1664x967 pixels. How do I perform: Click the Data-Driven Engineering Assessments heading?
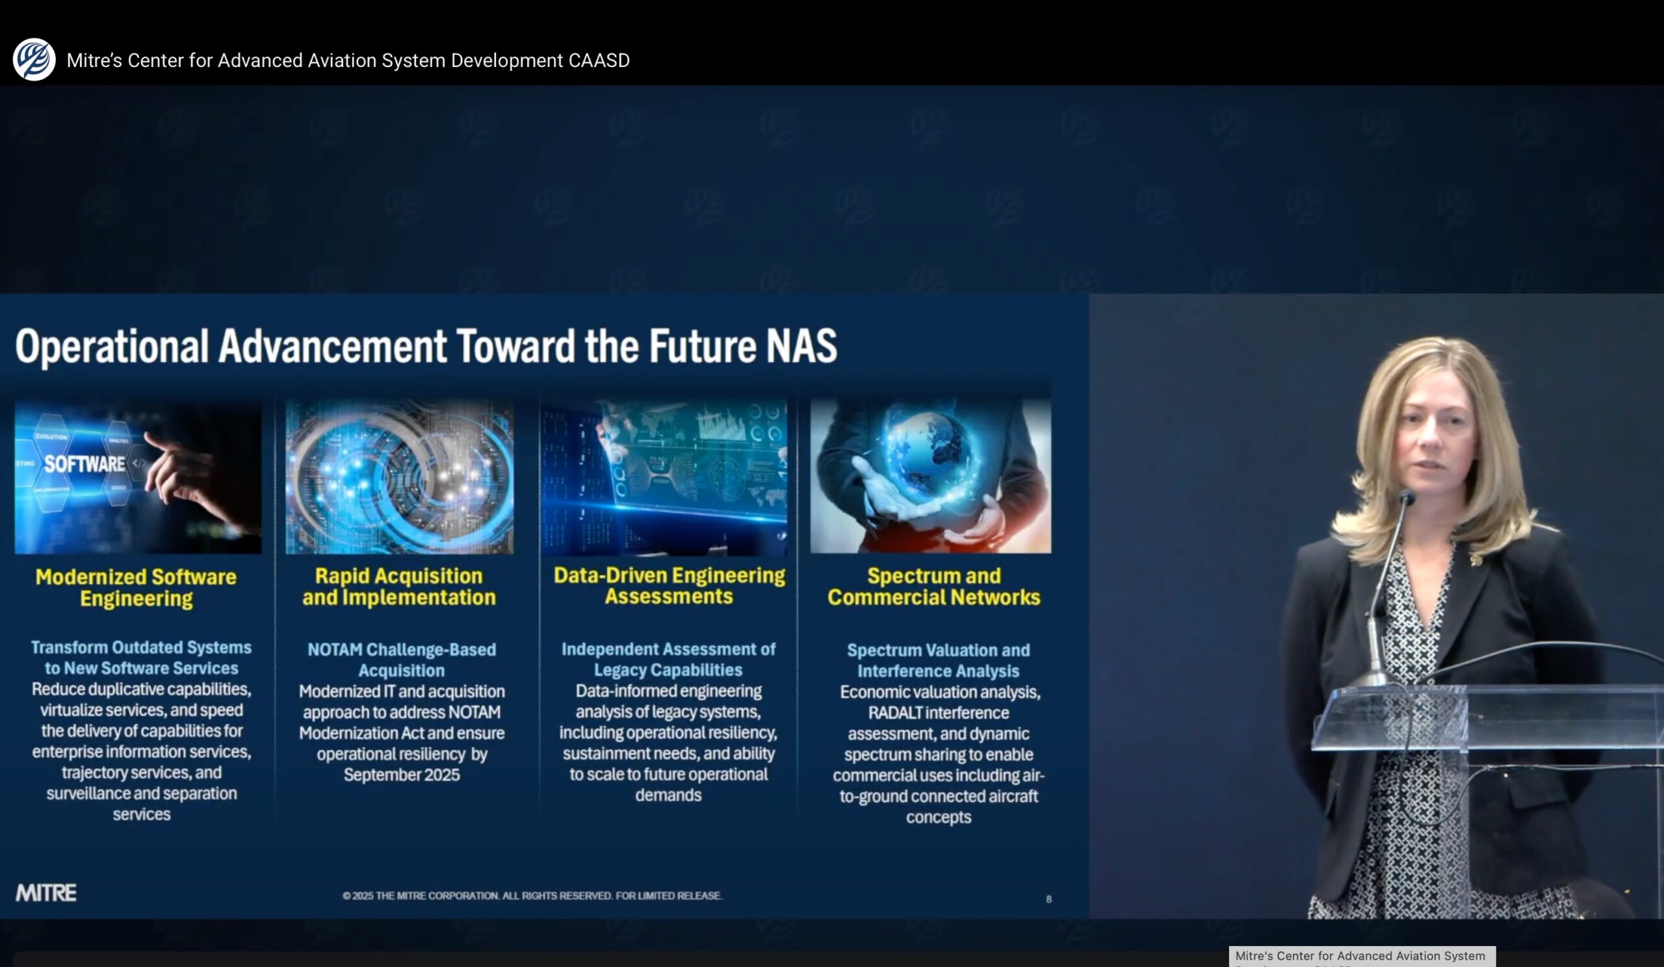[669, 585]
